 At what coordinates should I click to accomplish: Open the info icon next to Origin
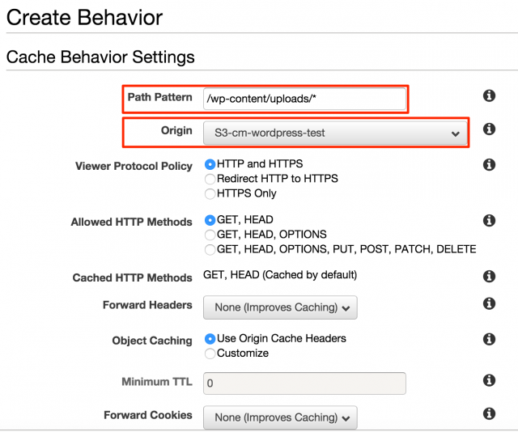pos(489,129)
